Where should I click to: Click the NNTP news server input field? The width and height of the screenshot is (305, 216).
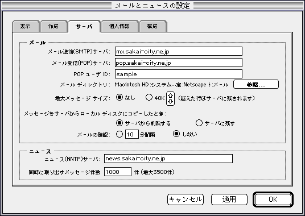[168, 159]
